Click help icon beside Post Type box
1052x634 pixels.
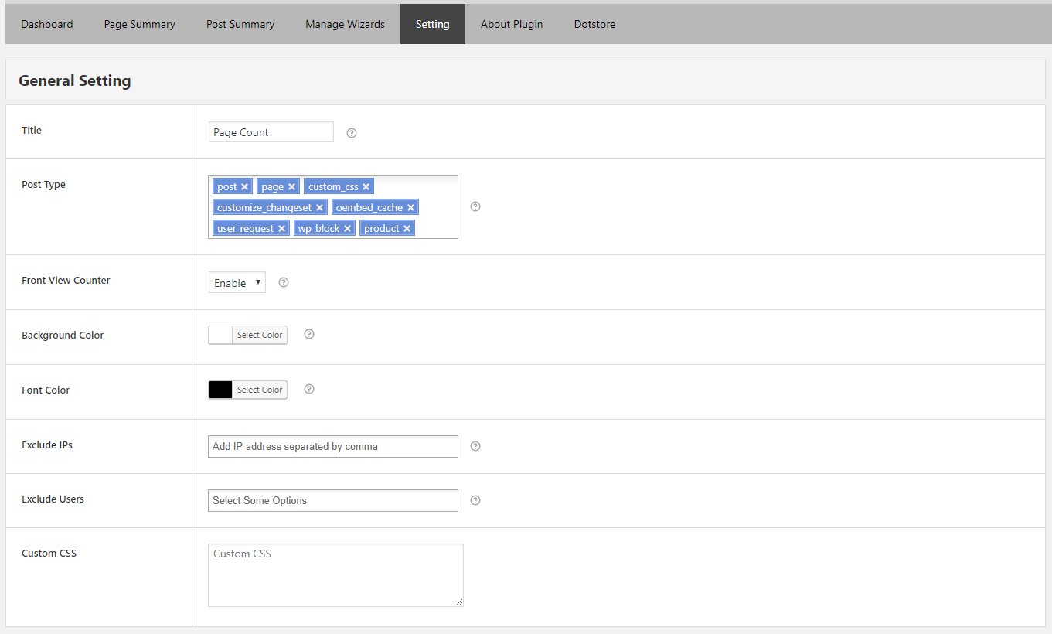click(475, 206)
